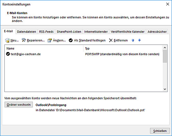Open the Veröffentlichte Kalender tab
Viewport: 172px width, 136px height.
point(128,32)
